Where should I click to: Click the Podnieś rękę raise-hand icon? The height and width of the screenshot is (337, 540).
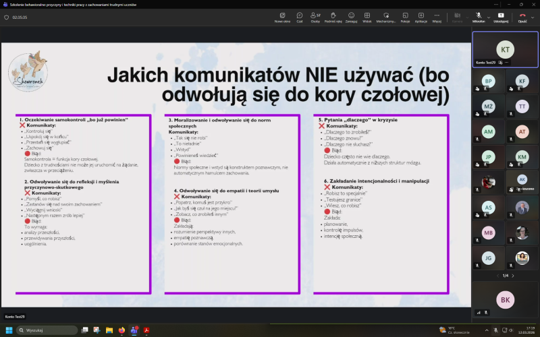point(333,16)
